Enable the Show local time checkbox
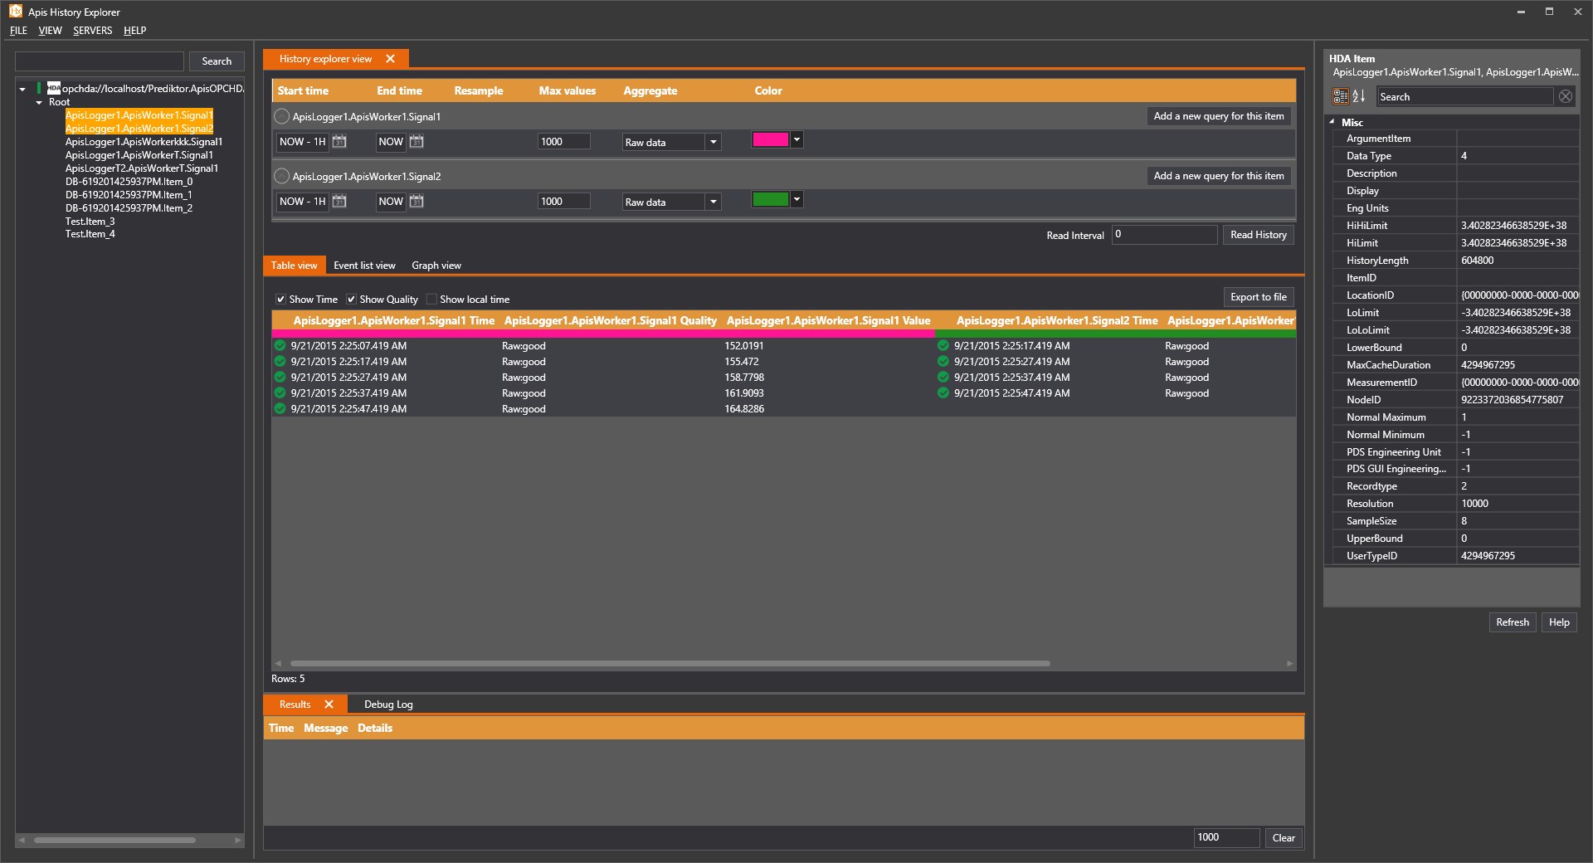The width and height of the screenshot is (1593, 863). click(431, 300)
